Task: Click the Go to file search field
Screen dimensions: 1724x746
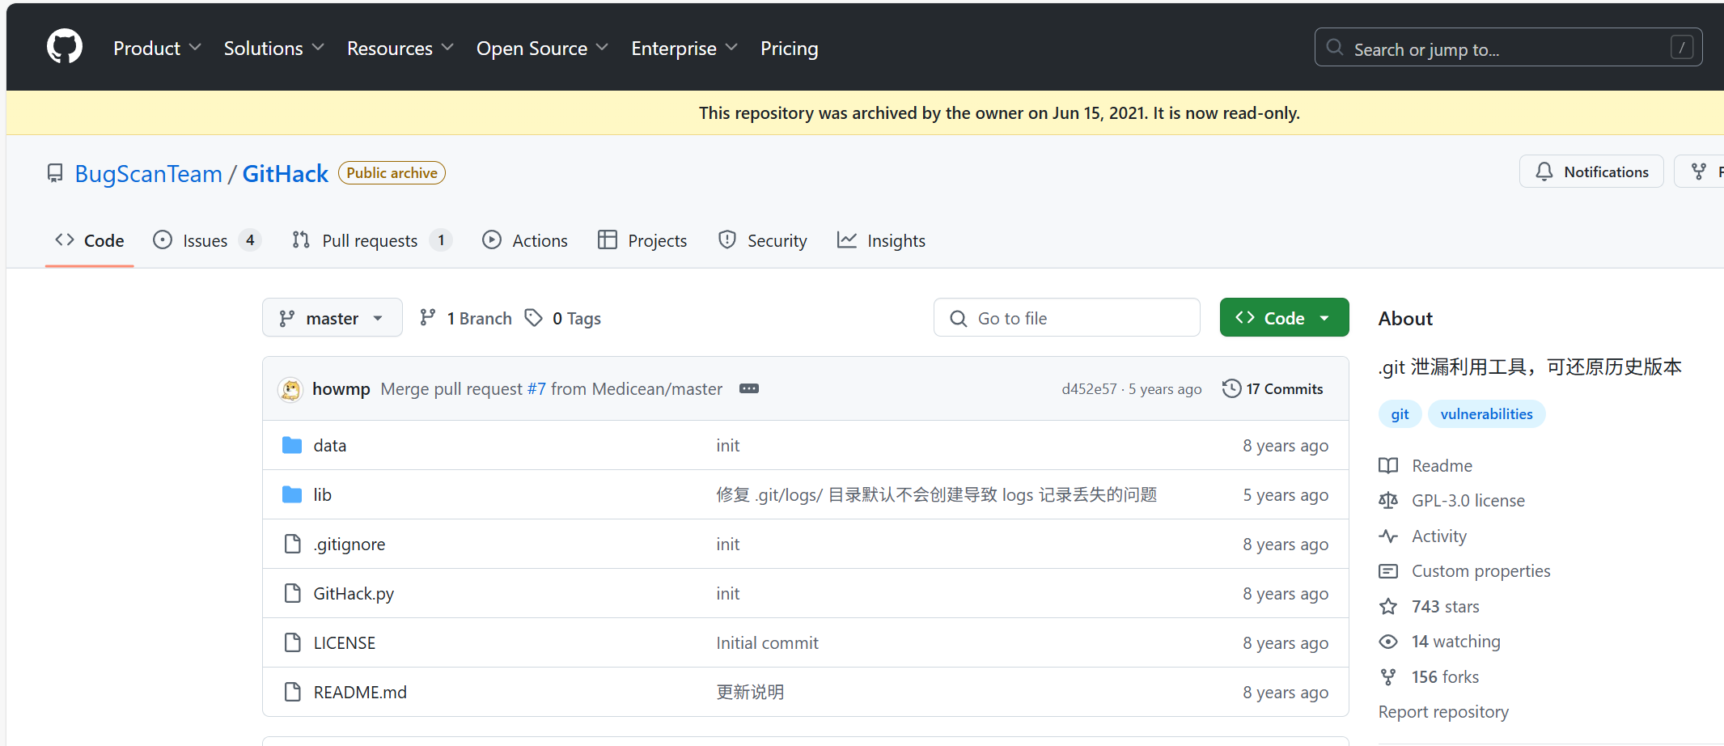Action: point(1066,318)
